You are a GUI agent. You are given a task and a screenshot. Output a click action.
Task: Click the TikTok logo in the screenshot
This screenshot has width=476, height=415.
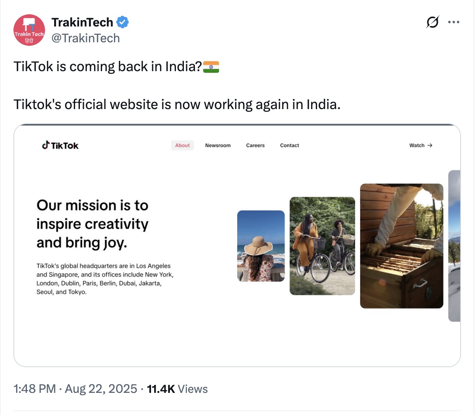pyautogui.click(x=60, y=145)
